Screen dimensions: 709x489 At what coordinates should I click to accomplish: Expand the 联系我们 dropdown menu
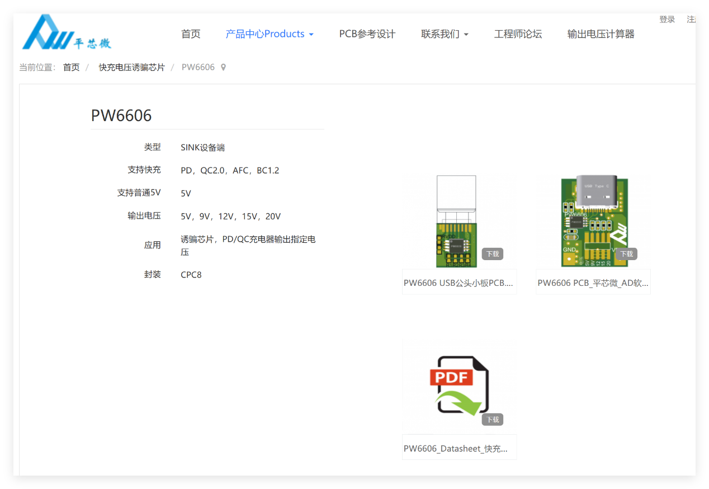point(441,33)
